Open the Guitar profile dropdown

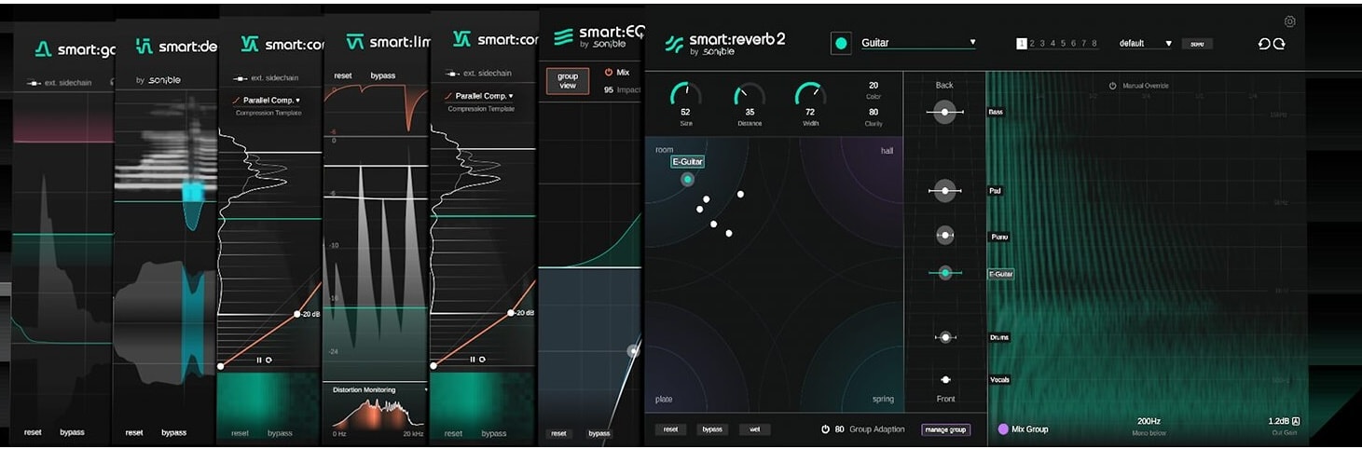[x=972, y=42]
